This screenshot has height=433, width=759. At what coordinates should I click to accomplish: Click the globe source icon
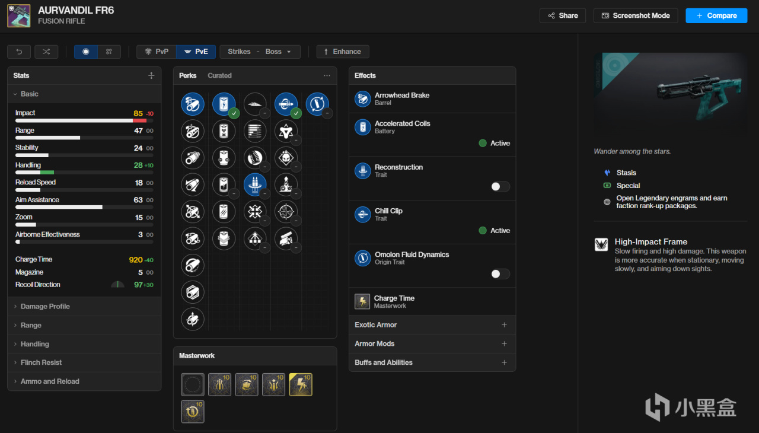point(607,202)
